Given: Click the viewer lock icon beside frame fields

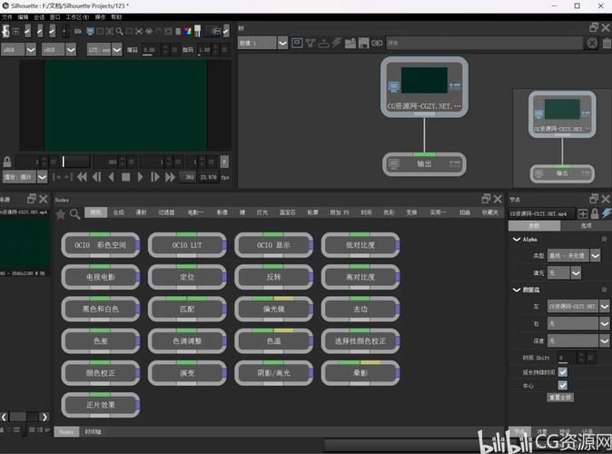Looking at the screenshot, I should point(7,162).
